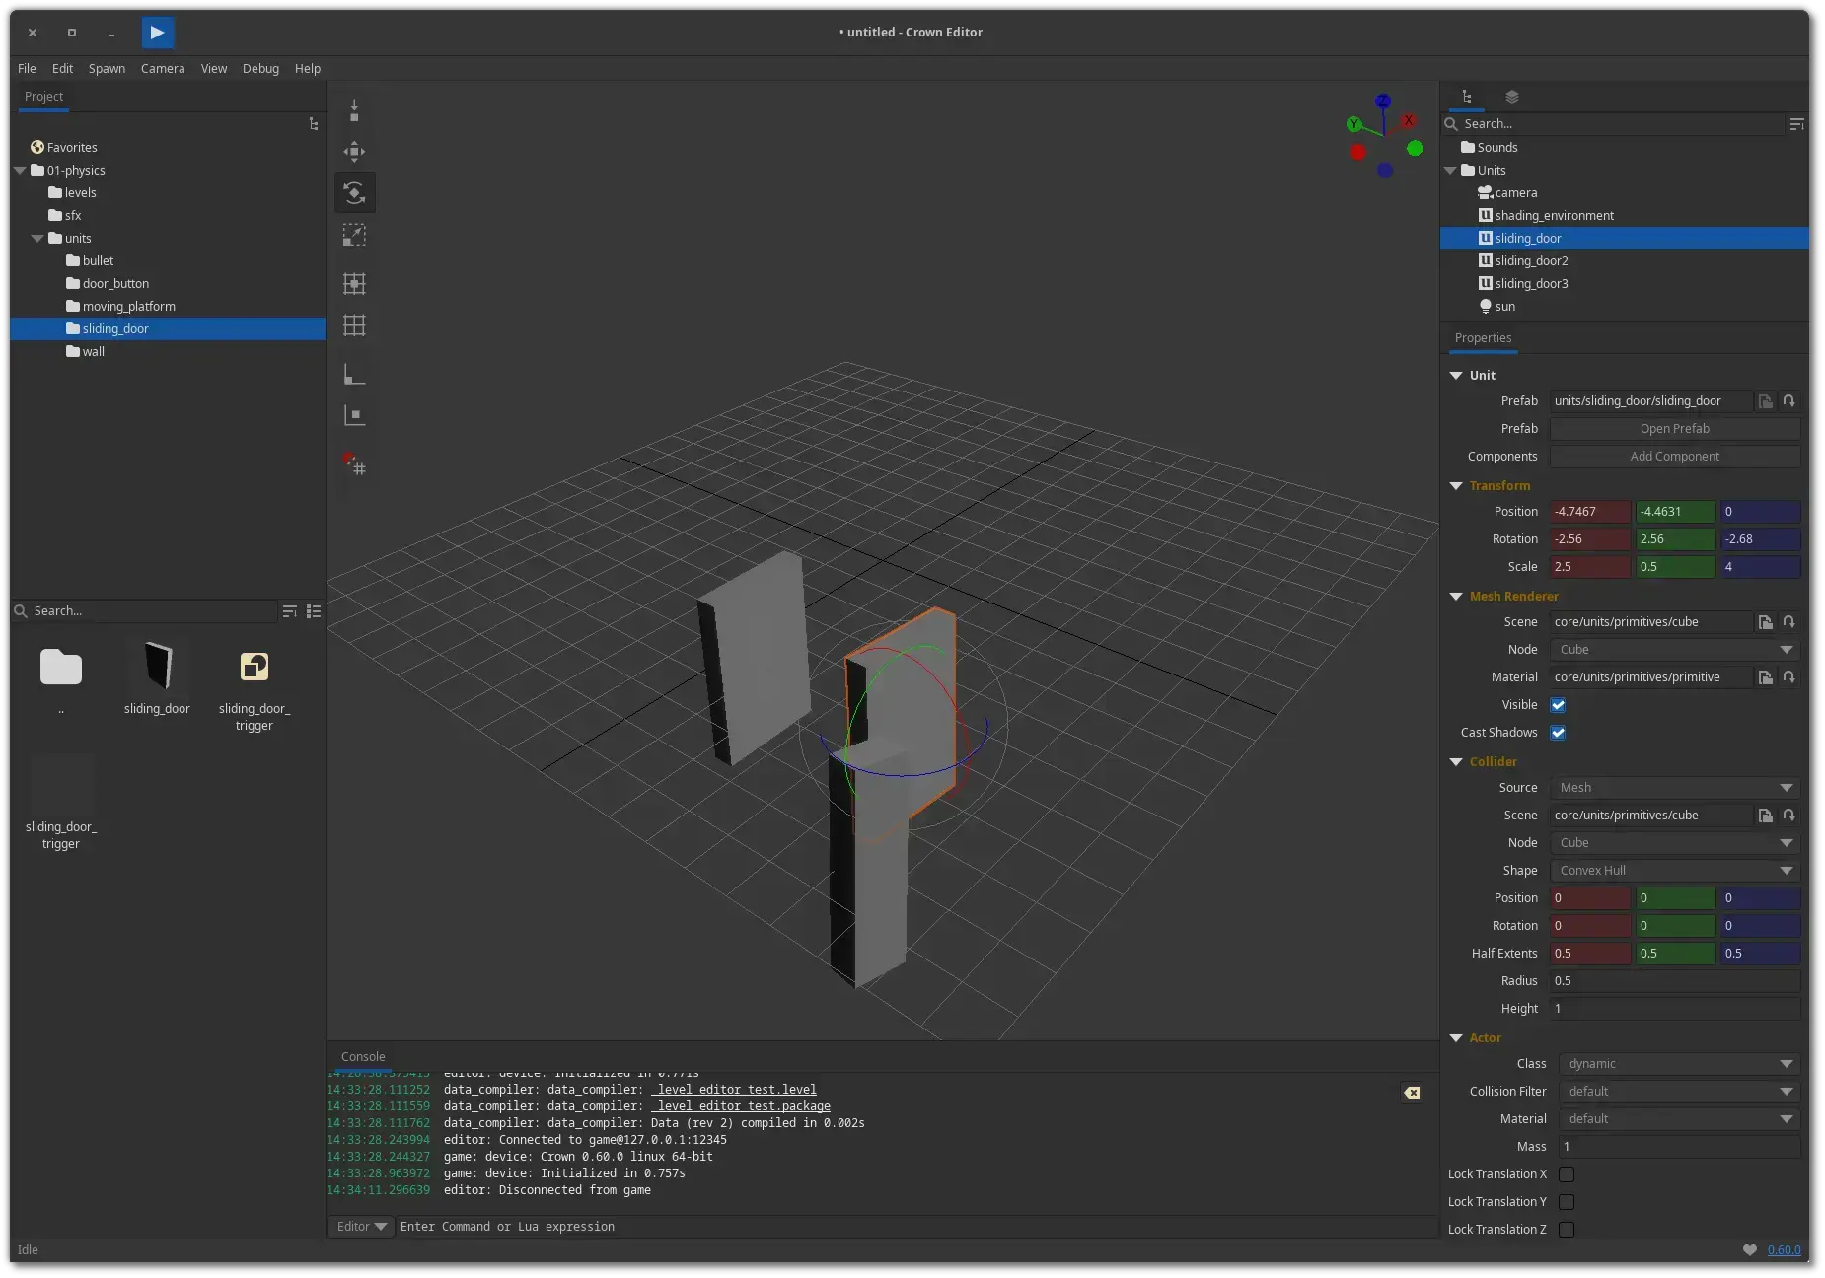Open the collider Shape dropdown

tap(1674, 871)
